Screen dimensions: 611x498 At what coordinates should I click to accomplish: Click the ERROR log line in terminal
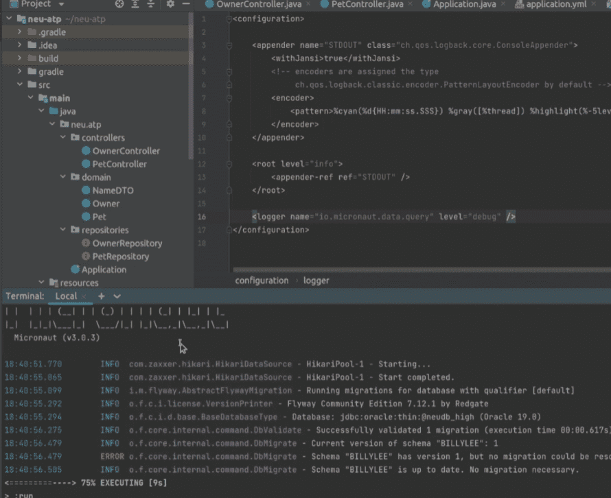tap(308, 456)
